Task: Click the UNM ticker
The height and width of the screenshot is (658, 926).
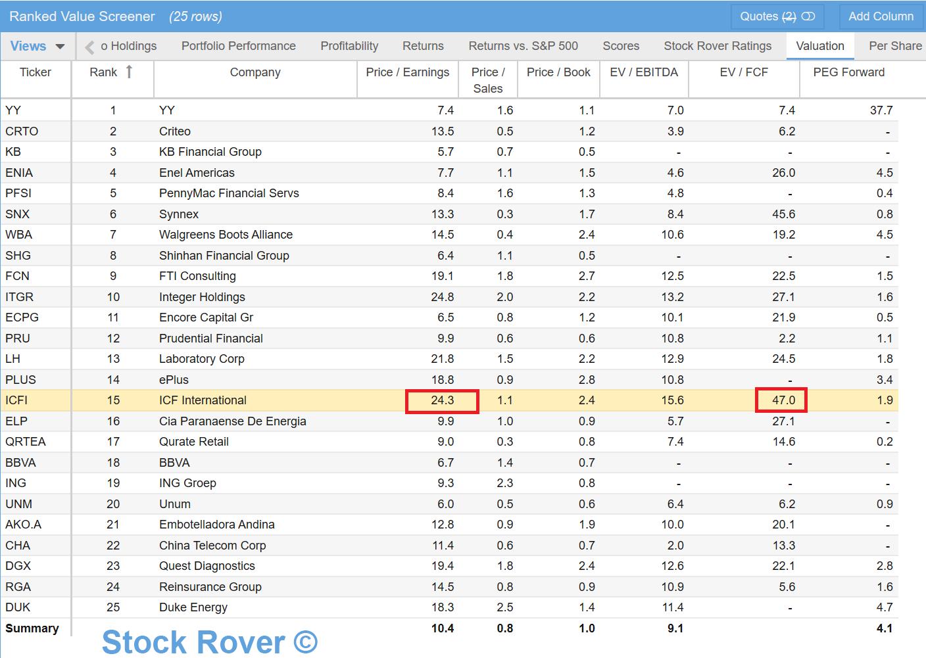Action: [x=18, y=504]
